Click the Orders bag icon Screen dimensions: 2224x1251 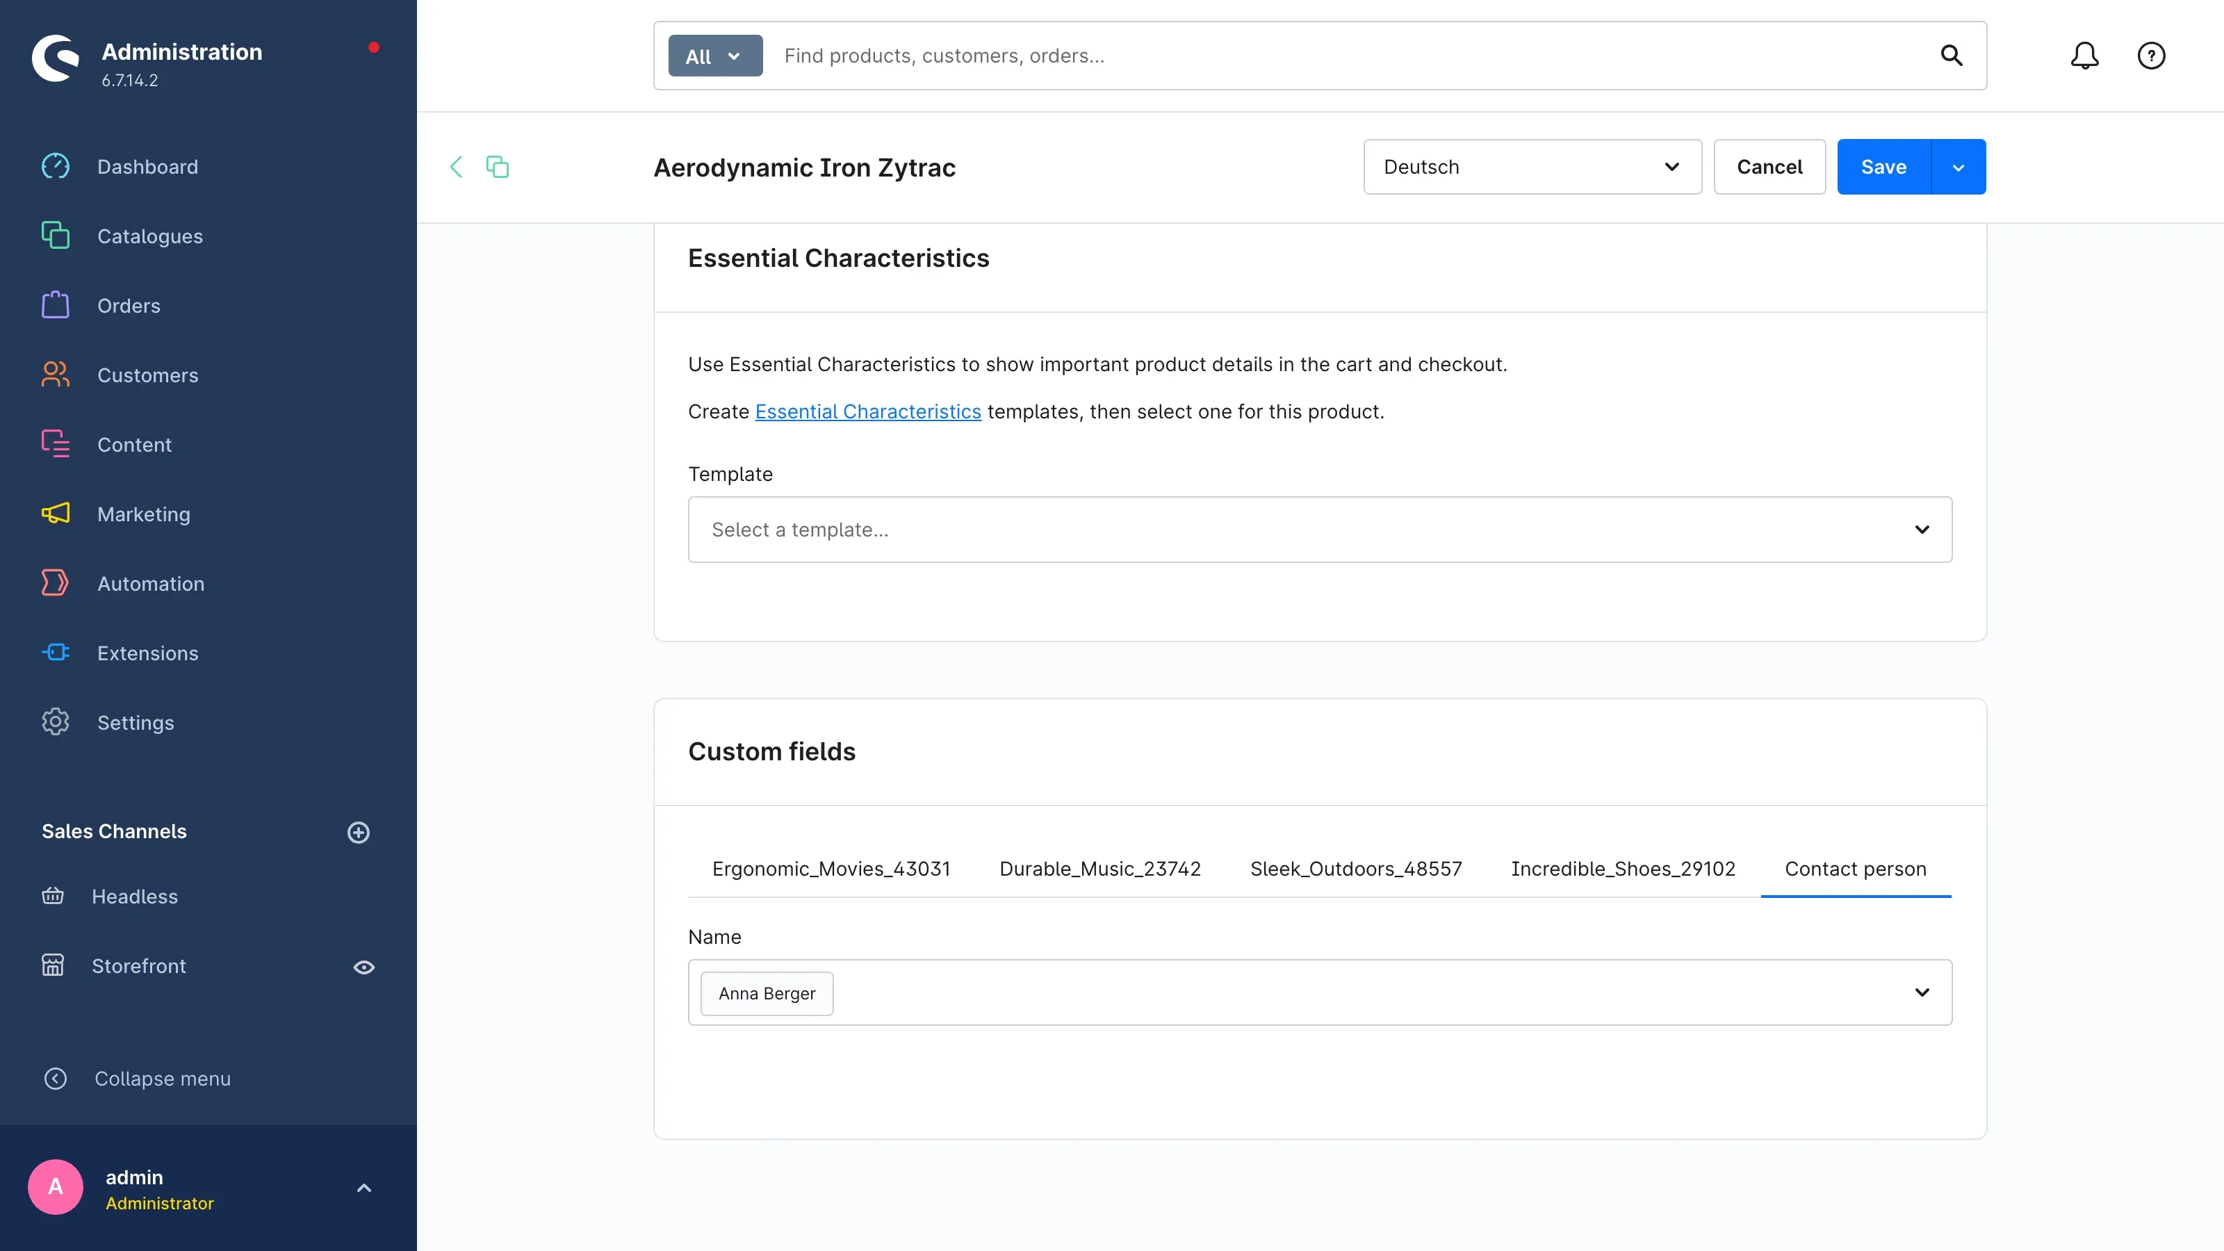point(56,305)
